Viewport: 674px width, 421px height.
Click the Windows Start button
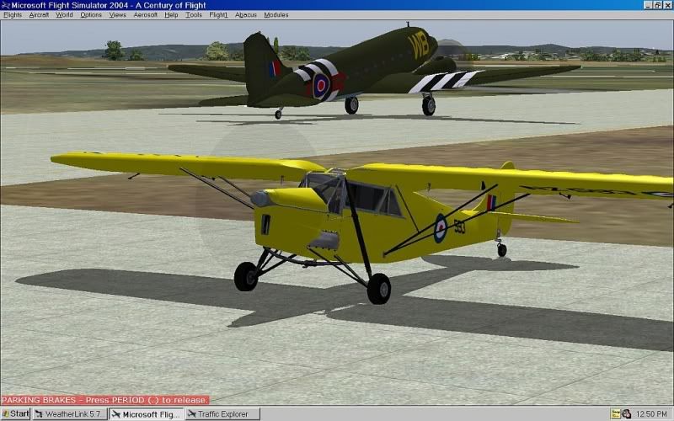15,413
